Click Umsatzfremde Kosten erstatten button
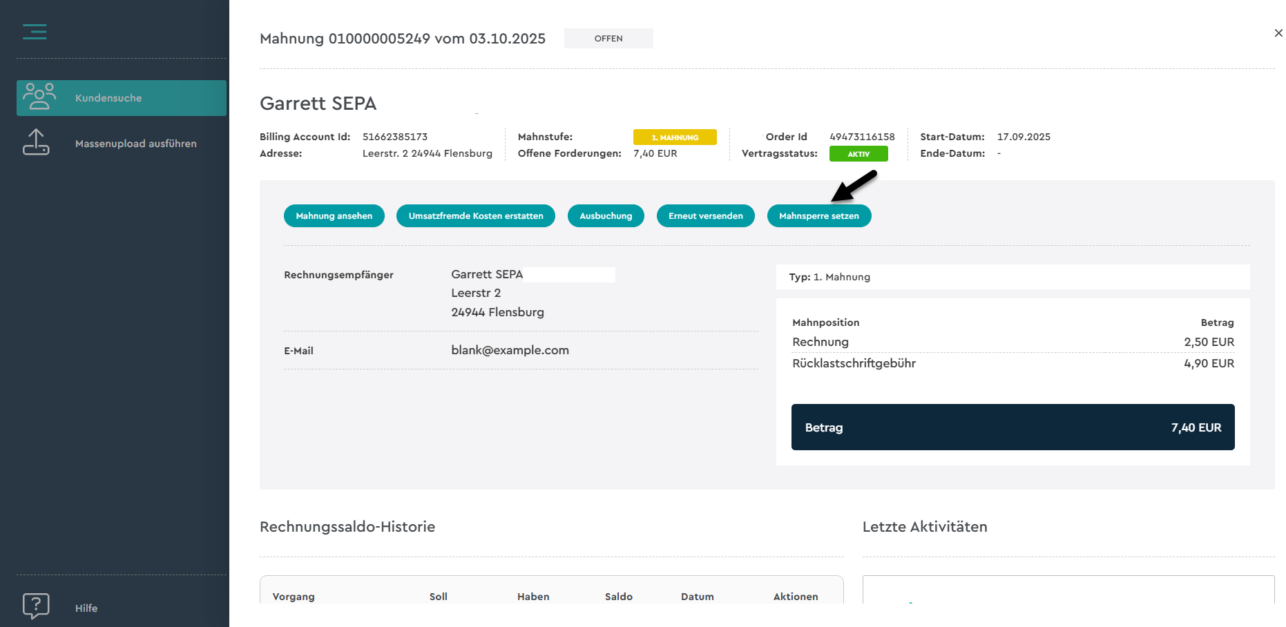The height and width of the screenshot is (627, 1286). (x=475, y=216)
